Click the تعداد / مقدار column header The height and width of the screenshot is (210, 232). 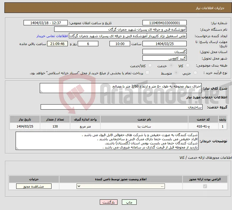pyautogui.click(x=55, y=119)
